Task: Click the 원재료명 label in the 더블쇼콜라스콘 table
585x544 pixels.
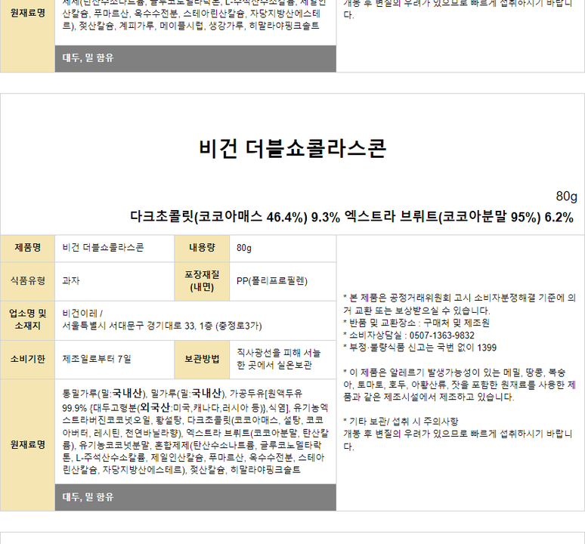Action: pyautogui.click(x=28, y=445)
